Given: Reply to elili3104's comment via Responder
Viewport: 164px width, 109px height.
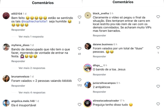Looking at the screenshot, I should coord(18,30).
